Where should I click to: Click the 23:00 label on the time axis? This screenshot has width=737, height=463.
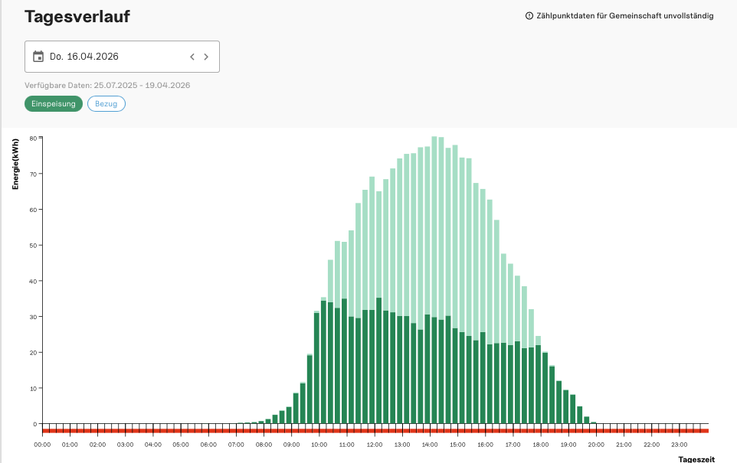(x=680, y=445)
